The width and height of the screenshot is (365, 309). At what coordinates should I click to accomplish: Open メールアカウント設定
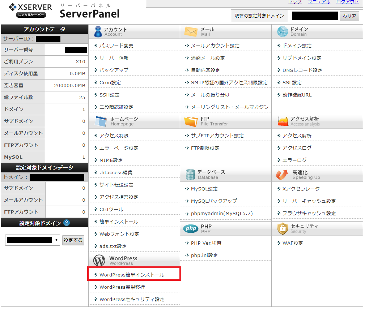click(x=215, y=46)
